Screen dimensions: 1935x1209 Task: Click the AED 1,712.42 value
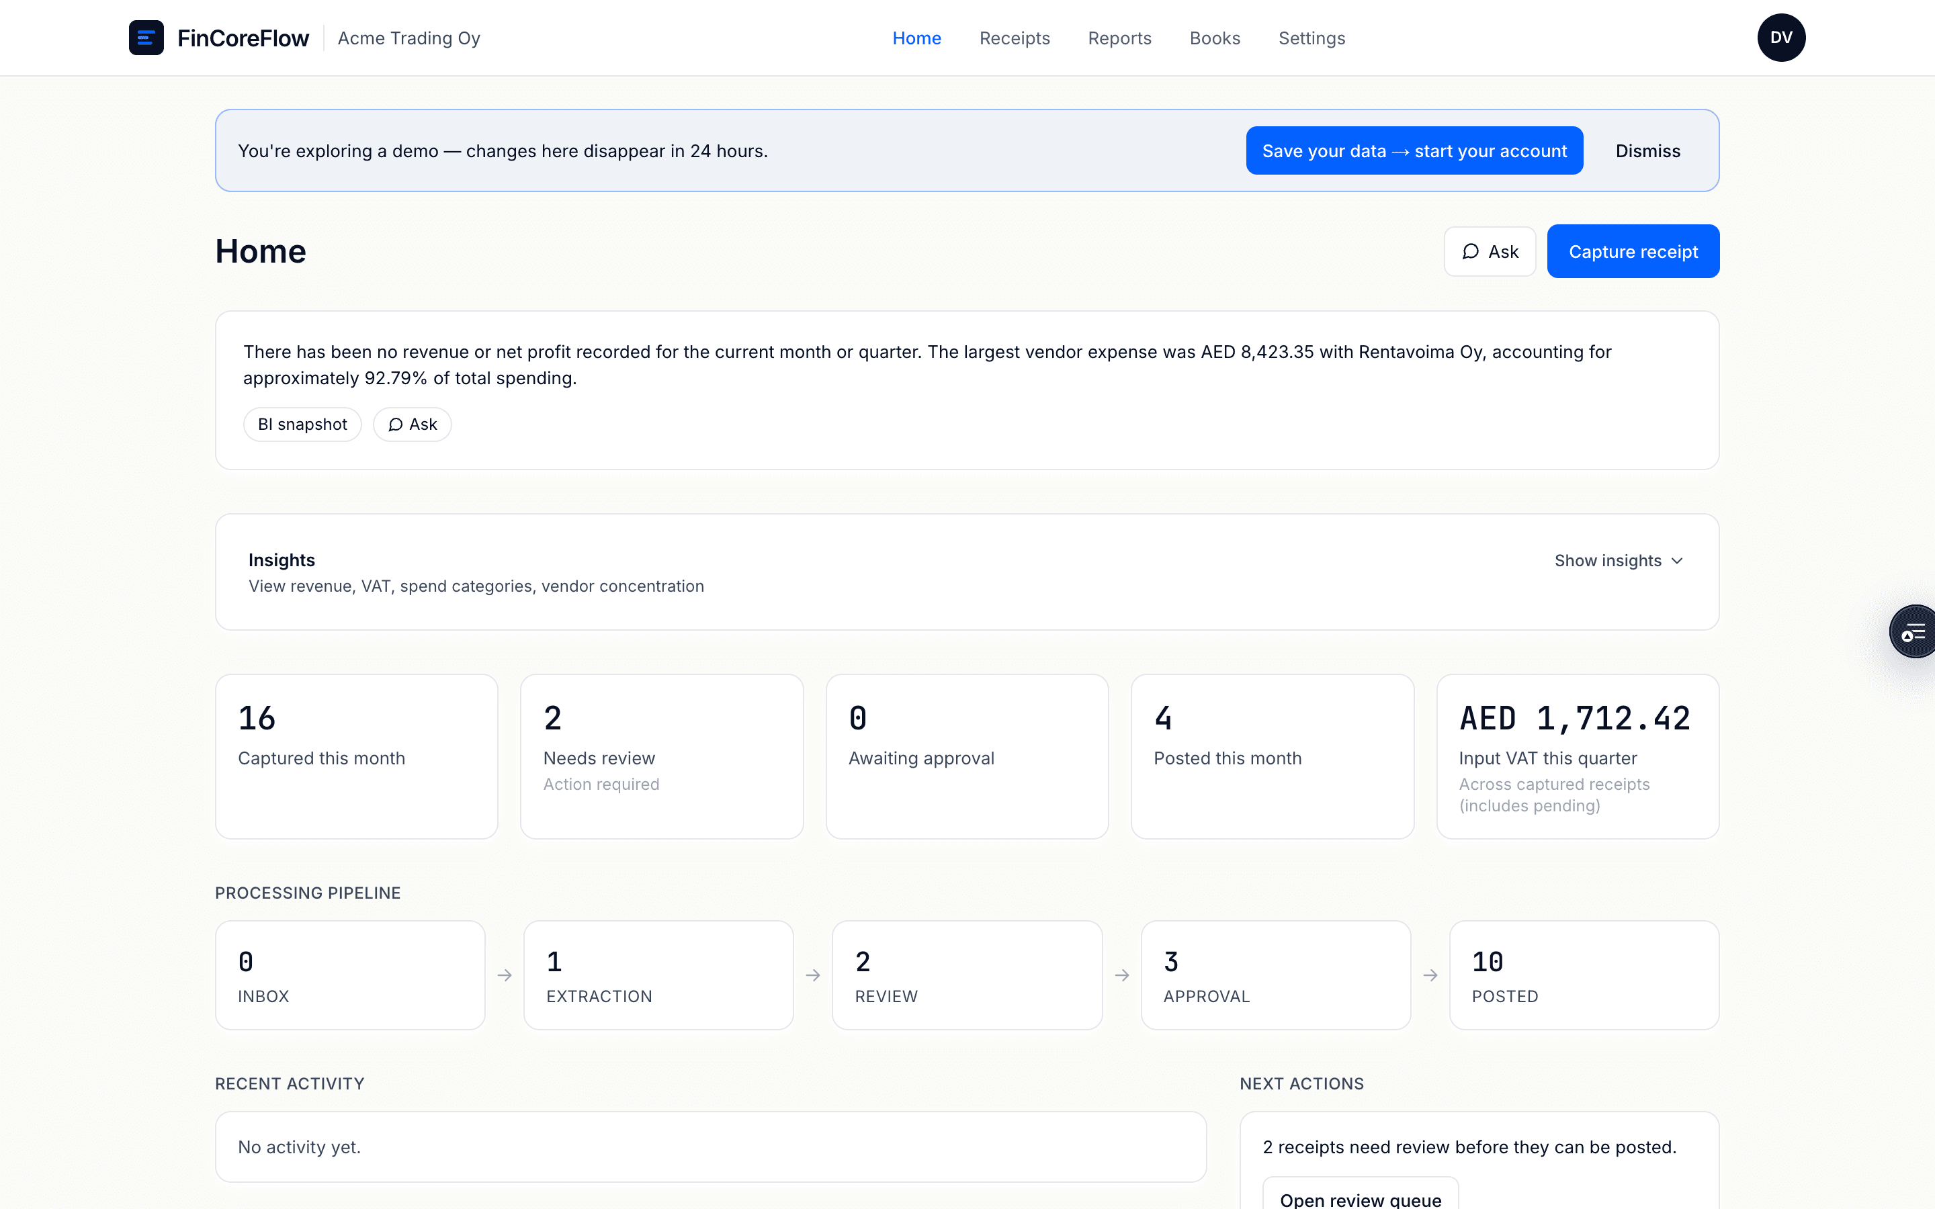1574,718
